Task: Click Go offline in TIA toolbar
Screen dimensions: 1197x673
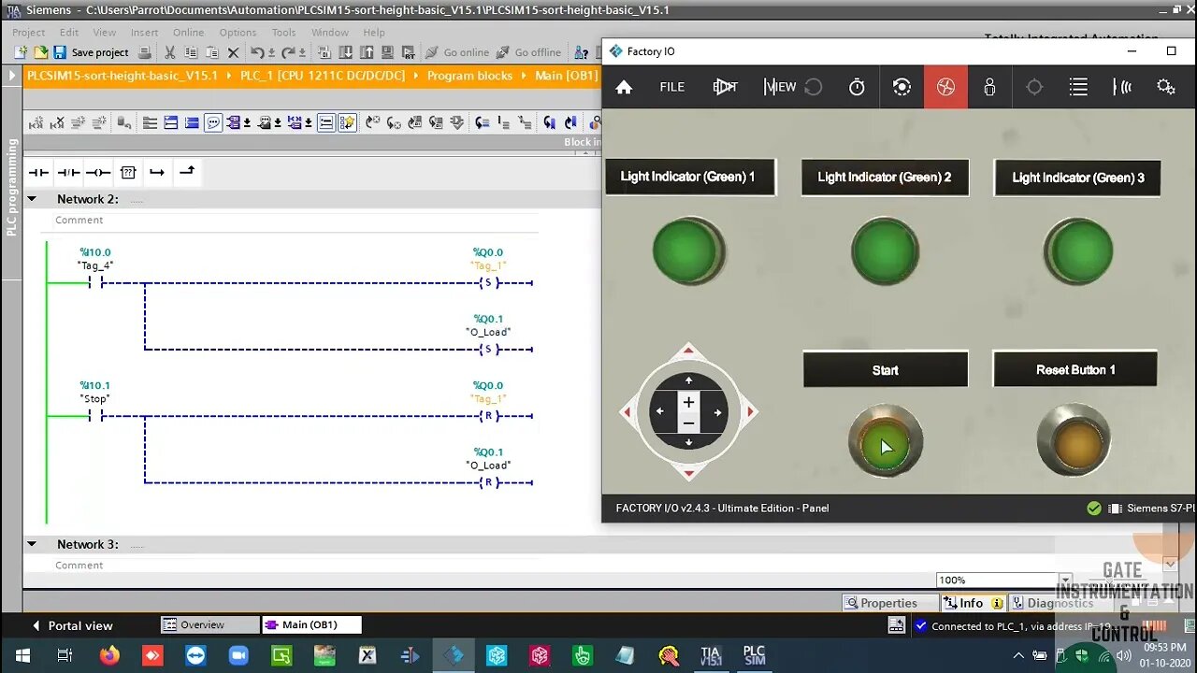Action: (528, 52)
